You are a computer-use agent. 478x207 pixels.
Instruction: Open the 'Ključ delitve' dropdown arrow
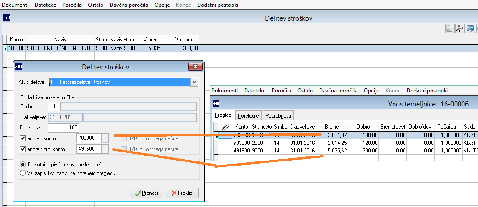click(x=194, y=82)
